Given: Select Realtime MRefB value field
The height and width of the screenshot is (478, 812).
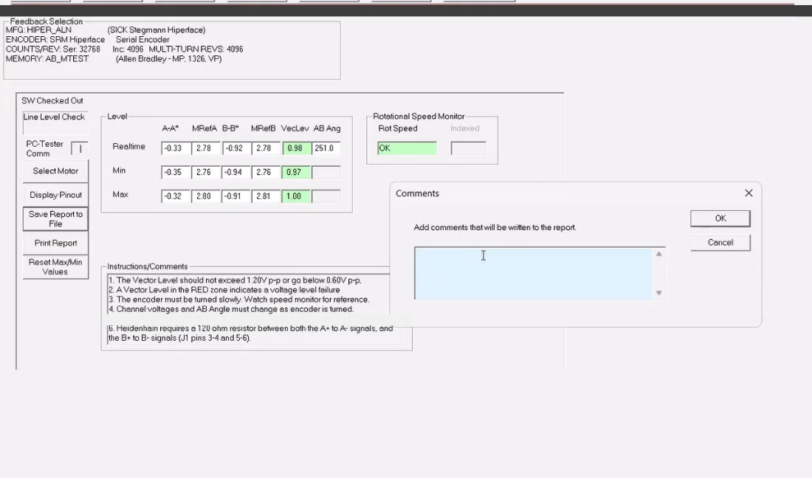Looking at the screenshot, I should pos(266,148).
